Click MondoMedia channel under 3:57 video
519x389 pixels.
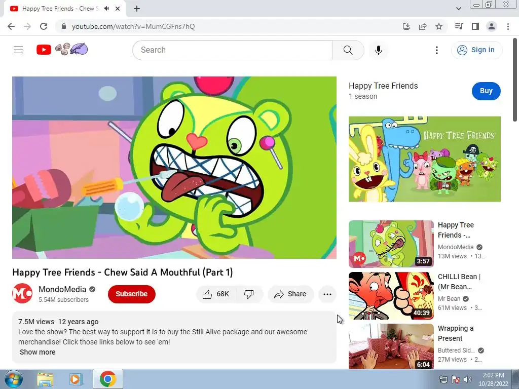(456, 247)
